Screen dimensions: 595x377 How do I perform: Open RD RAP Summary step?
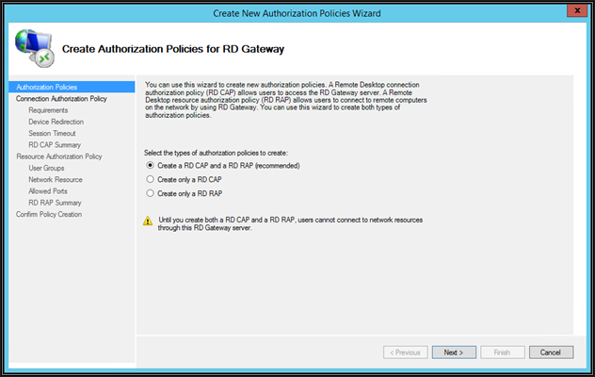(55, 203)
